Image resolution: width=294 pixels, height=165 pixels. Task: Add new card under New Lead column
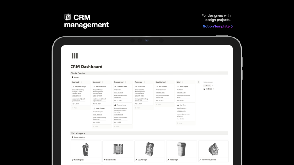click(x=75, y=108)
